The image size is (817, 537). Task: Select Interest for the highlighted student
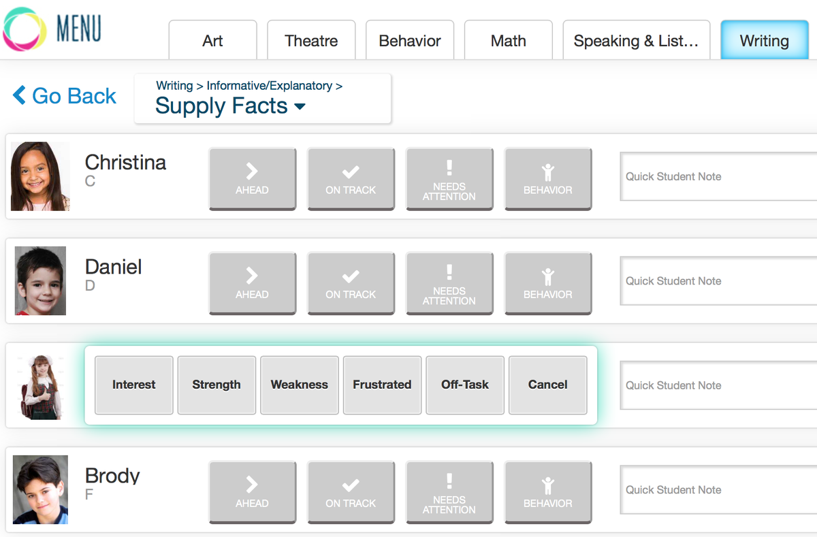pos(133,385)
